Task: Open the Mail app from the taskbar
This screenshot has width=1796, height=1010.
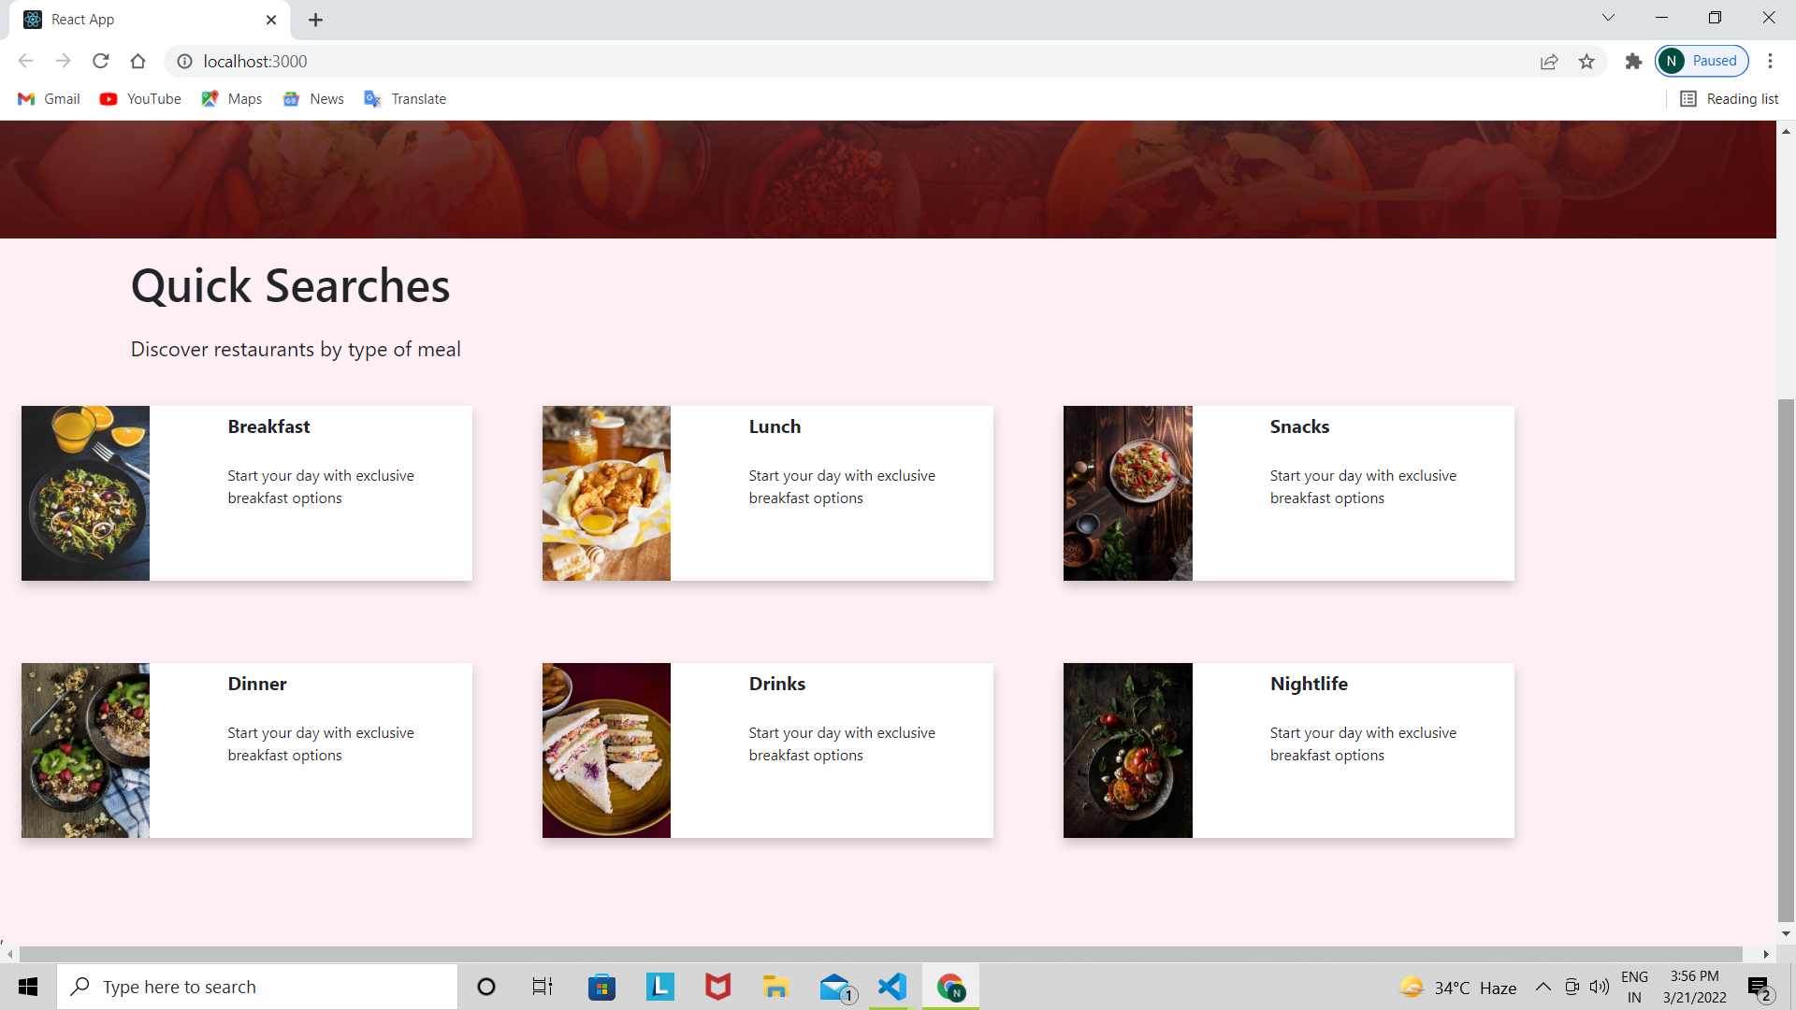Action: tap(834, 986)
